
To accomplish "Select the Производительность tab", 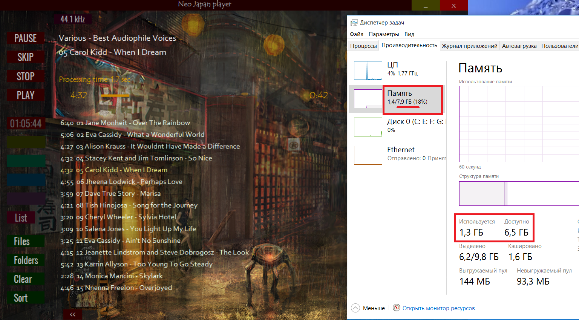I will [409, 45].
